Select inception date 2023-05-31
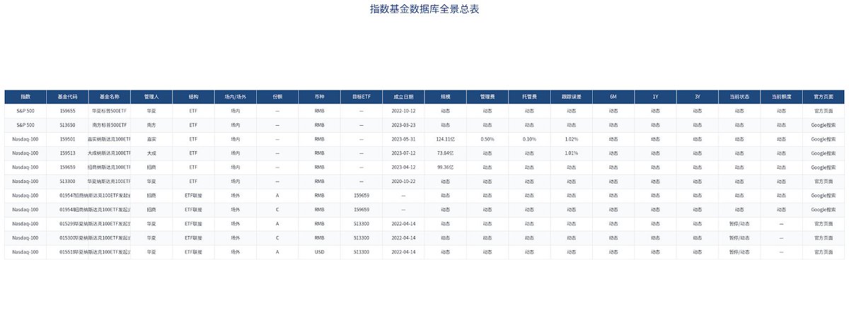 click(403, 139)
